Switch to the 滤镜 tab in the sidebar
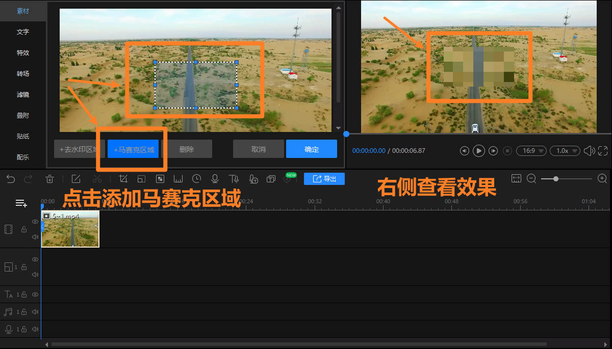 click(x=23, y=94)
